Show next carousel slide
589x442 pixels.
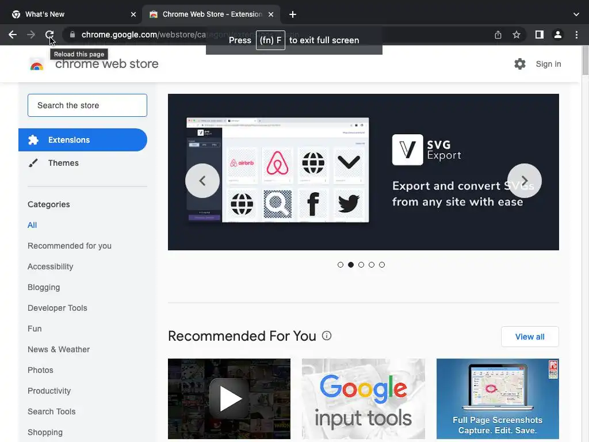tap(525, 181)
